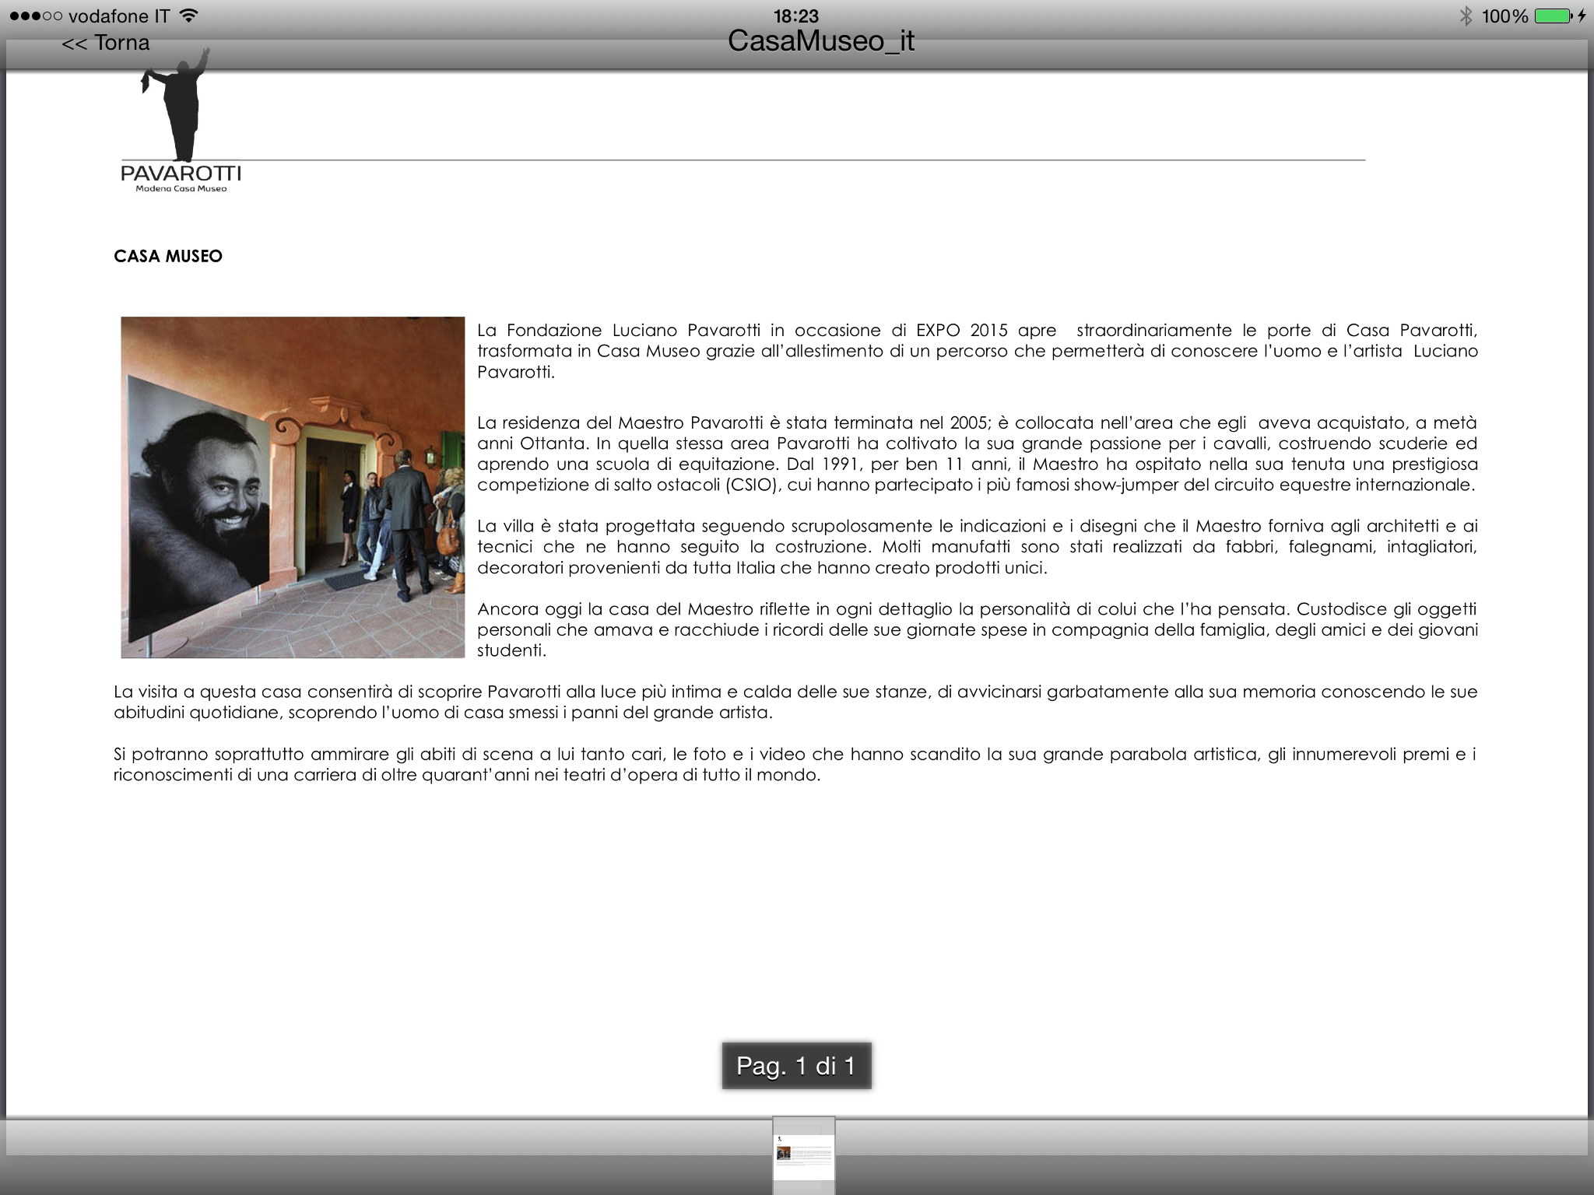1594x1195 pixels.
Task: Tap paragraph starting 'La visita a questa casa'
Action: [795, 702]
